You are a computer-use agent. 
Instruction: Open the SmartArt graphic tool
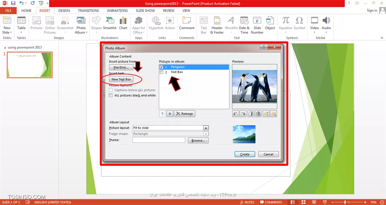[110, 23]
